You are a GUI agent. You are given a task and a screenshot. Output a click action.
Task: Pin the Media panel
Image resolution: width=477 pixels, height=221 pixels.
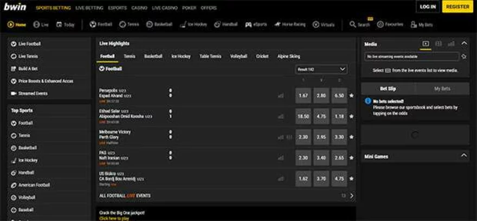pyautogui.click(x=463, y=57)
